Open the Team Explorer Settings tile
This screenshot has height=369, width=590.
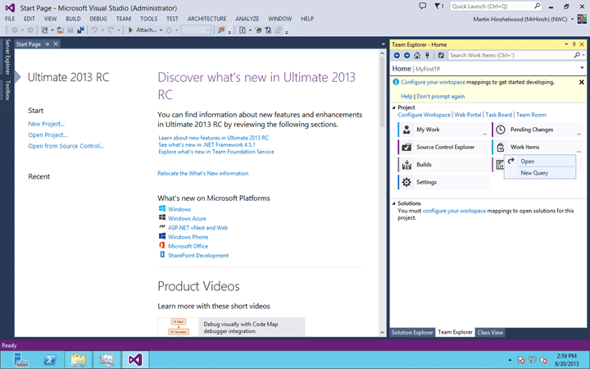[442, 182]
